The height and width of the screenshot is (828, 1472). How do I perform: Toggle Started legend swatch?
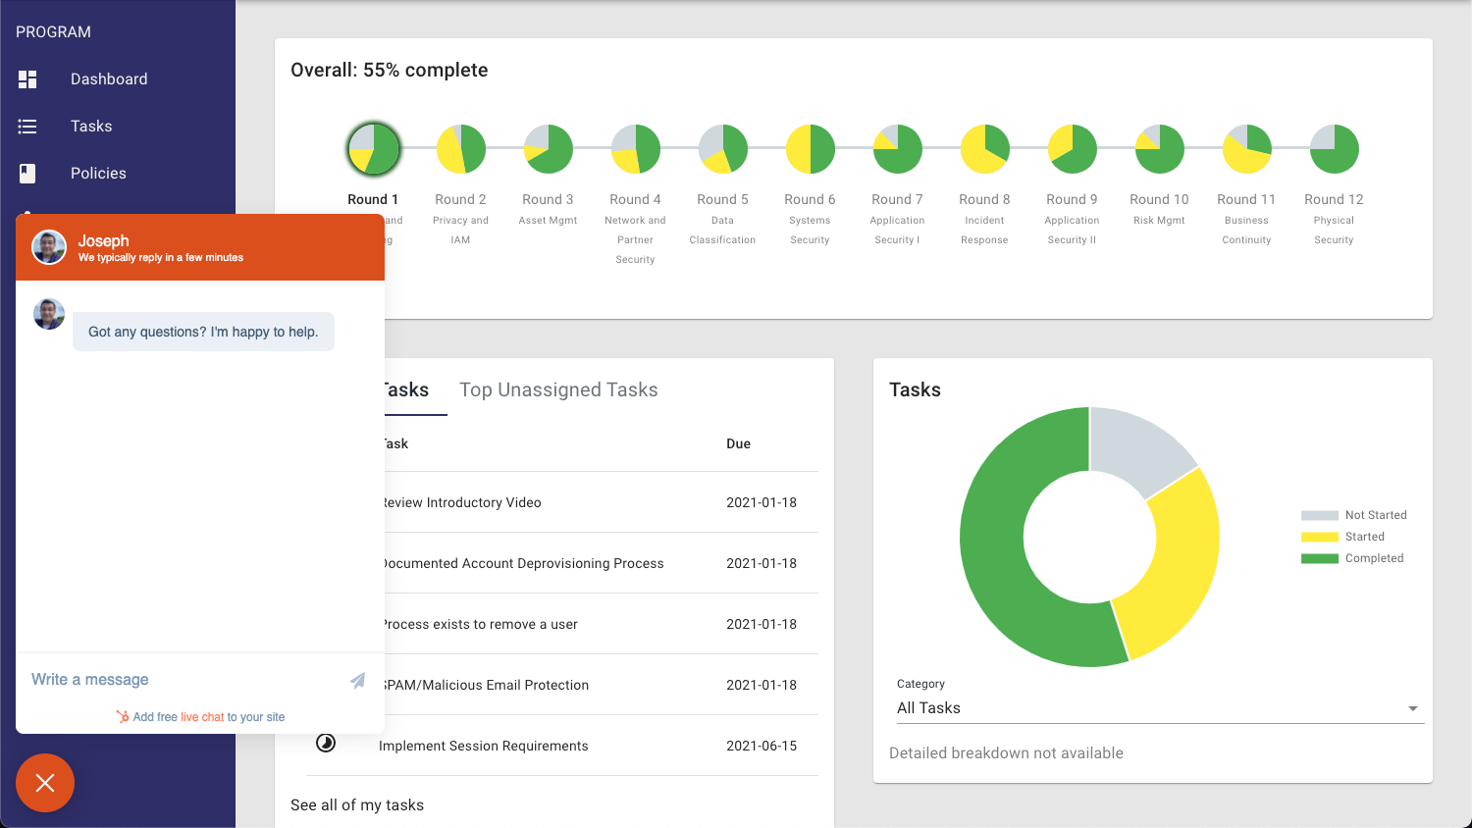1319,537
